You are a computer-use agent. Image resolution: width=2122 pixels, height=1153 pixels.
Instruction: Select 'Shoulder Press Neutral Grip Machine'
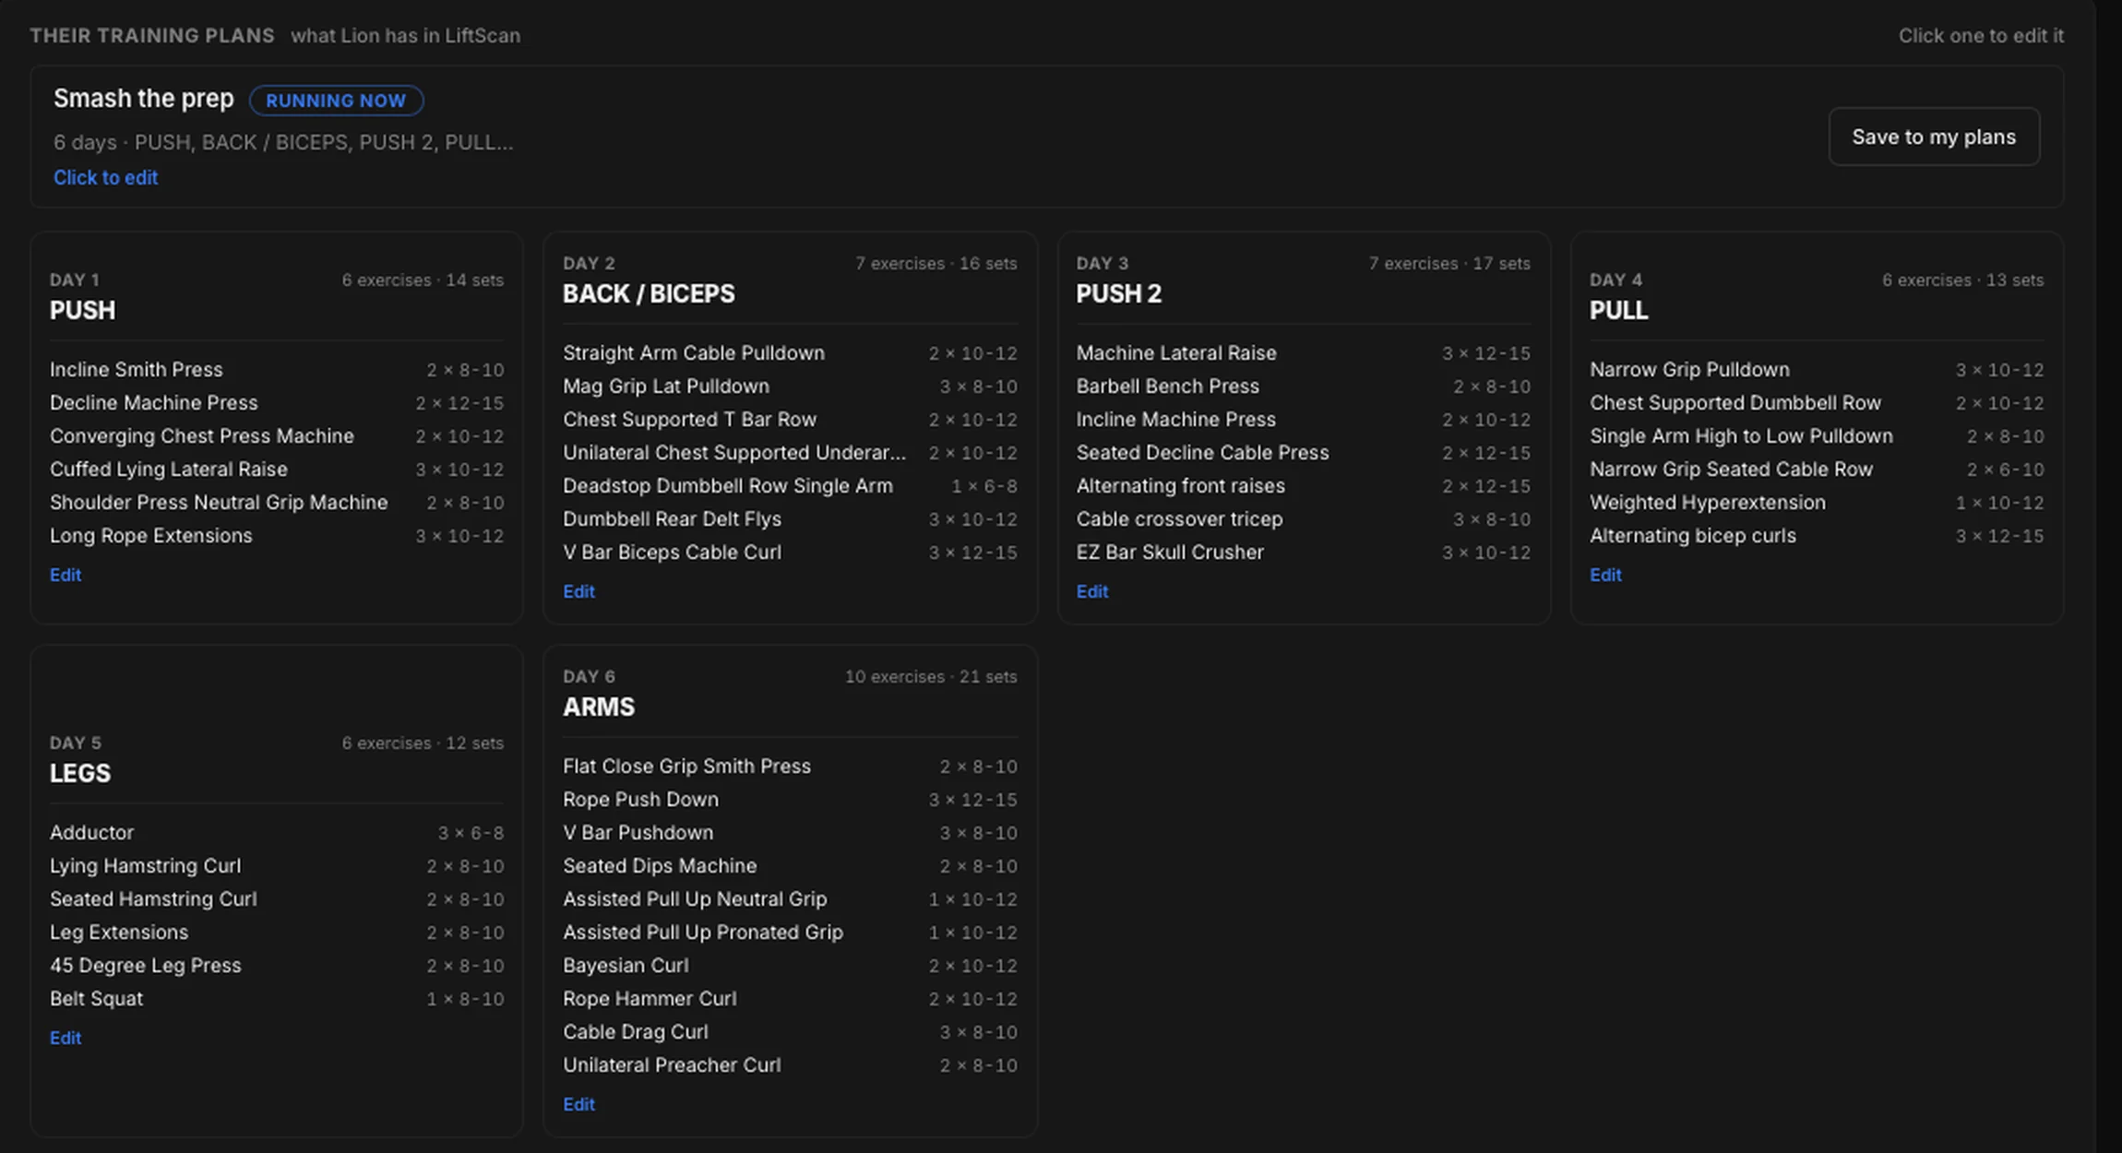[x=277, y=502]
